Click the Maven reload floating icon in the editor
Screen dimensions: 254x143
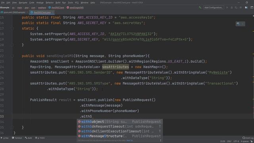pyautogui.click(x=238, y=24)
